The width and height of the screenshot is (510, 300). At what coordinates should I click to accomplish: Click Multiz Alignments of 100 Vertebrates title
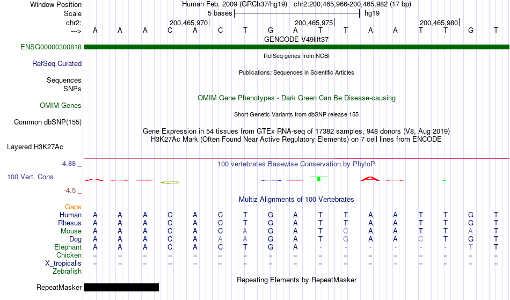point(296,199)
